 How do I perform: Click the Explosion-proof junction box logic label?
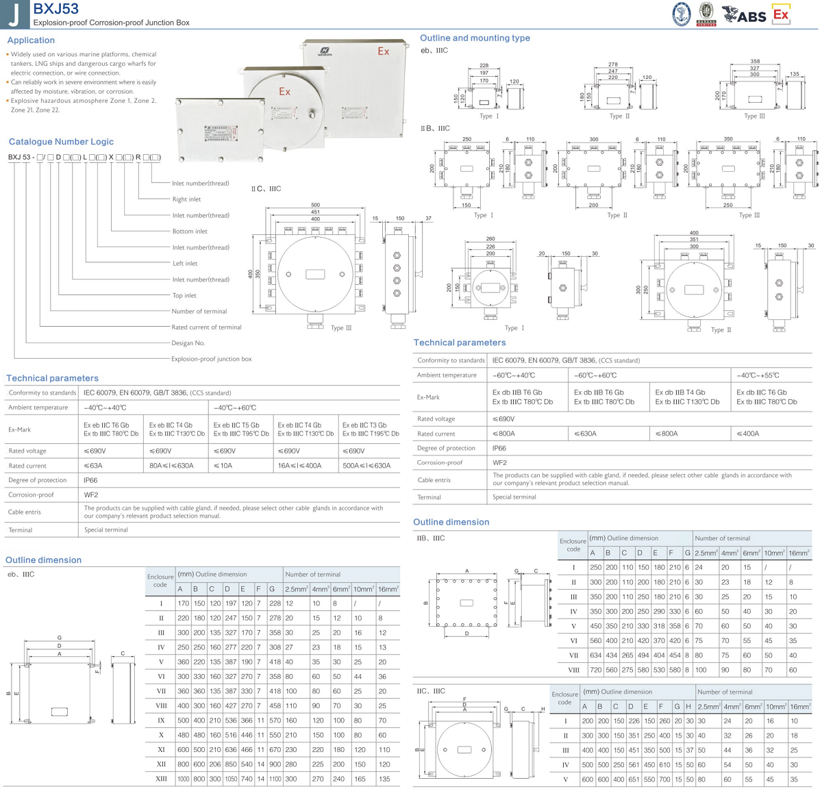[x=211, y=359]
